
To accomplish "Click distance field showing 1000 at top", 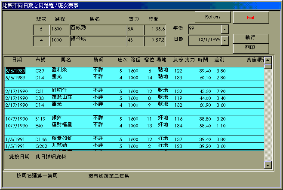I will 59,41.
